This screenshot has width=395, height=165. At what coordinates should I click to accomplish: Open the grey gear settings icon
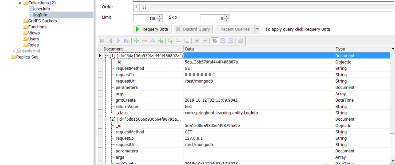tap(241, 41)
